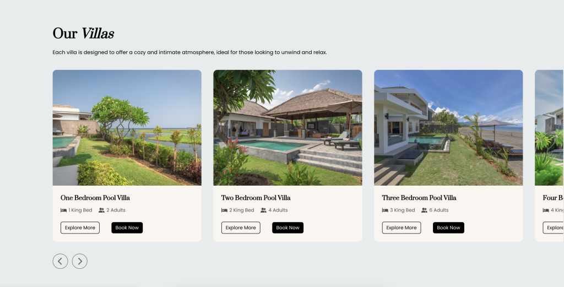The width and height of the screenshot is (564, 287).
Task: Click the bed icon next to 2 King Bed
Action: click(225, 210)
